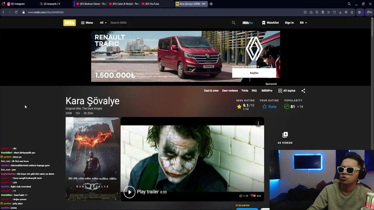Click the send/flow arrow icon
The height and width of the screenshot is (210, 374).
pyautogui.click(x=328, y=12)
